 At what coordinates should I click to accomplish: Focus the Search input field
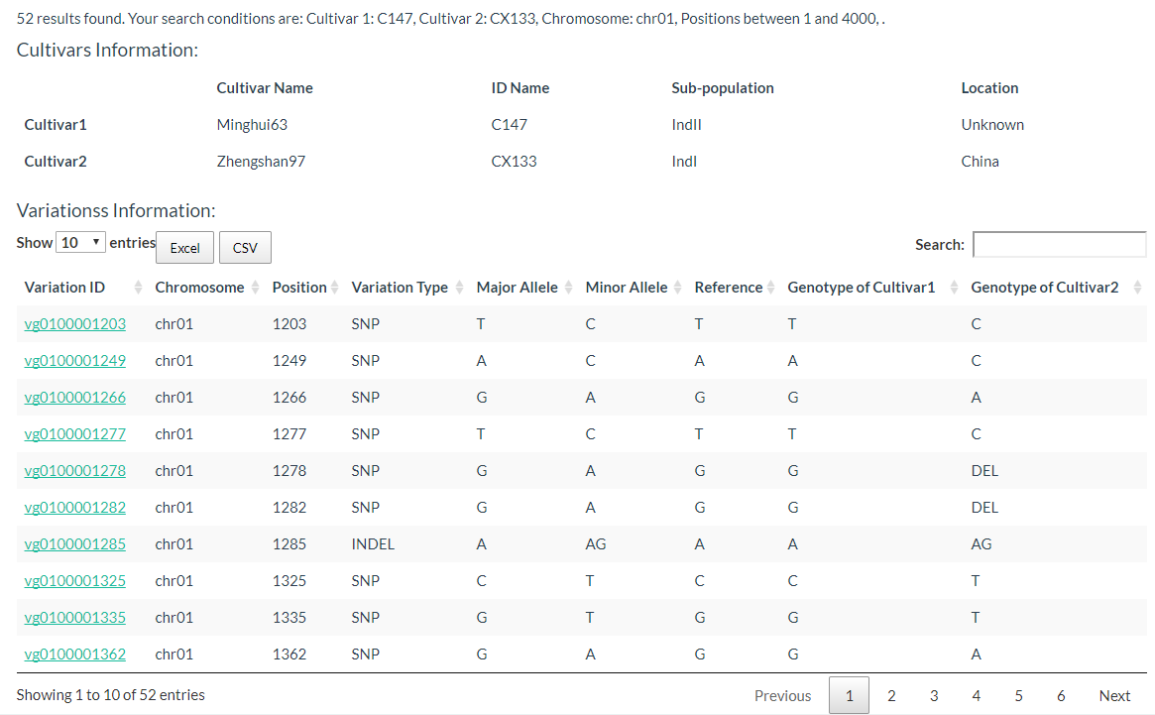[x=1059, y=244]
